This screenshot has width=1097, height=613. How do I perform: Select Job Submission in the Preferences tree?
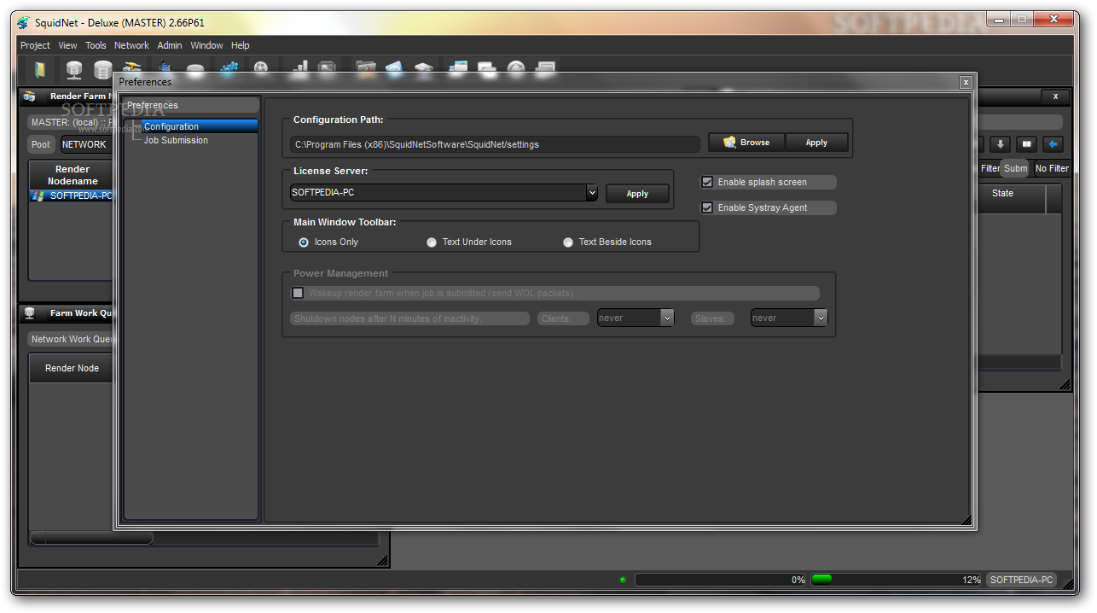[176, 140]
